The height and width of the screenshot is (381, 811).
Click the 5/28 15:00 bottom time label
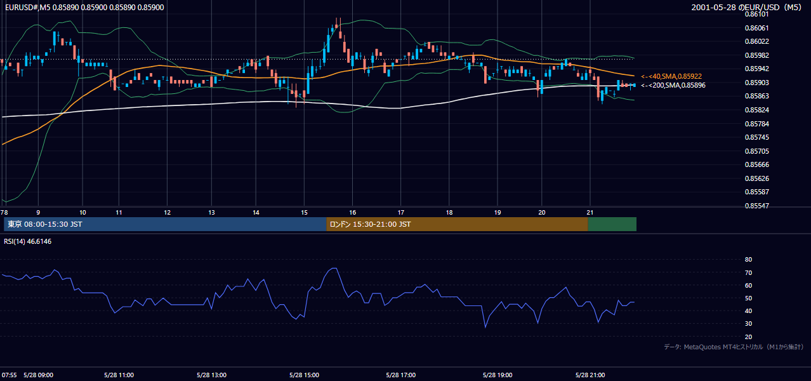click(305, 375)
